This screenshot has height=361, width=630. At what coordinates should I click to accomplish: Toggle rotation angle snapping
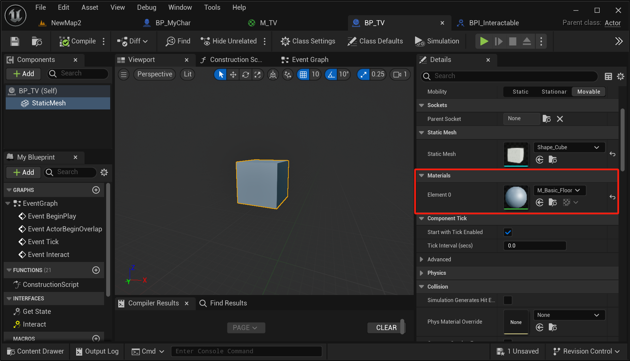(332, 74)
